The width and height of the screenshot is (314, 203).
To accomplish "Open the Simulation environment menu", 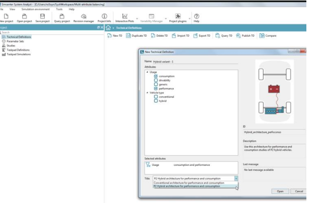I will coord(35,9).
